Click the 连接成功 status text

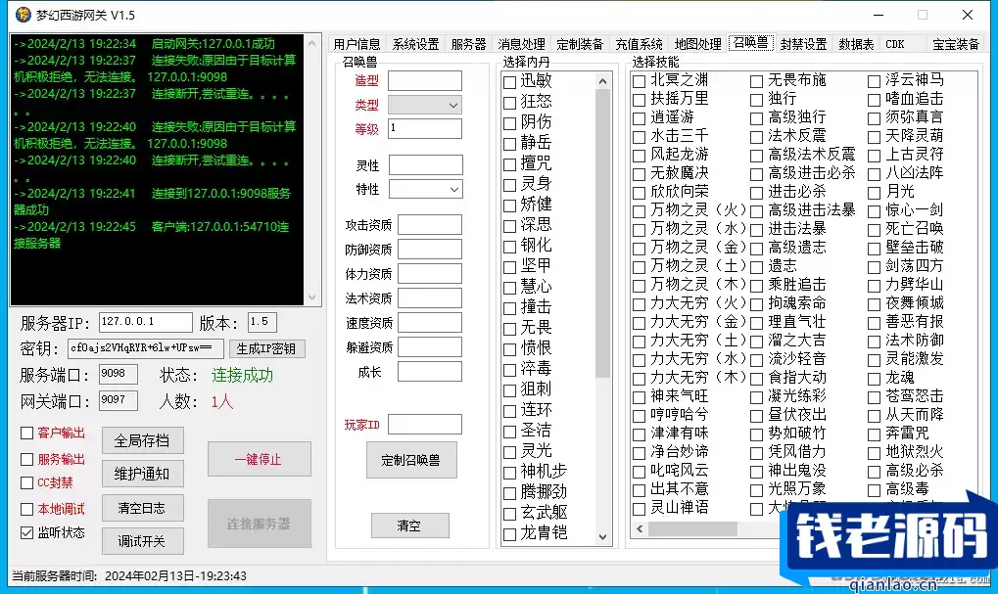coord(242,375)
